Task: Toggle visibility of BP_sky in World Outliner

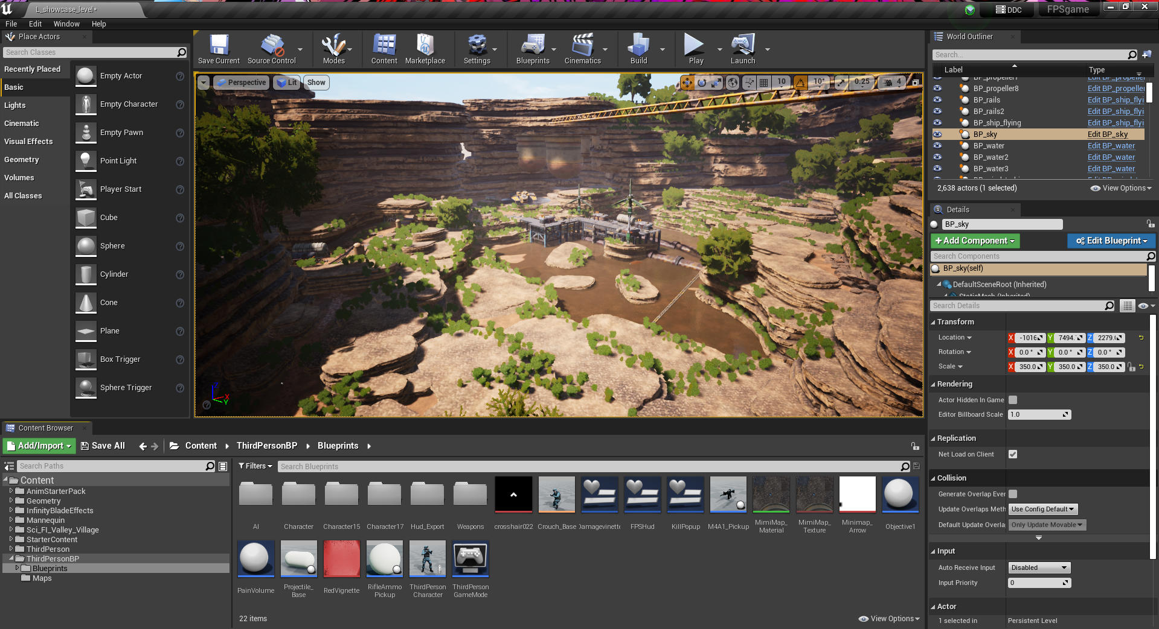Action: (x=938, y=134)
